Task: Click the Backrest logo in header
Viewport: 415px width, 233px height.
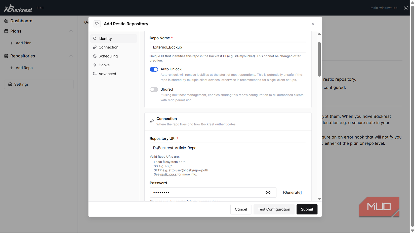Action: (x=18, y=8)
